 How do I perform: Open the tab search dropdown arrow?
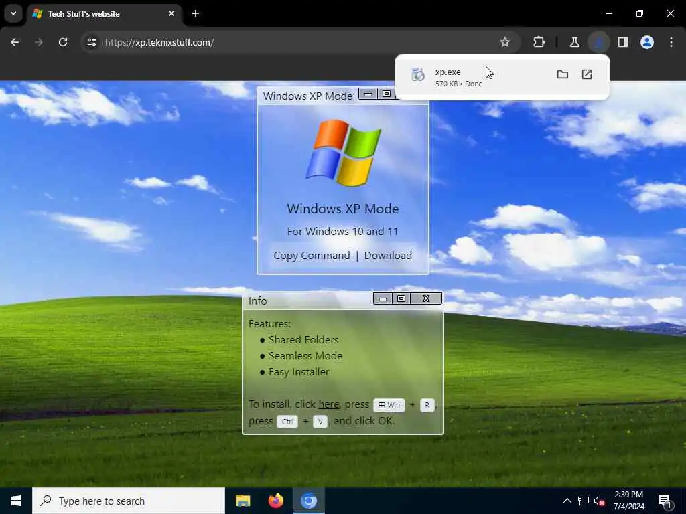click(x=13, y=13)
